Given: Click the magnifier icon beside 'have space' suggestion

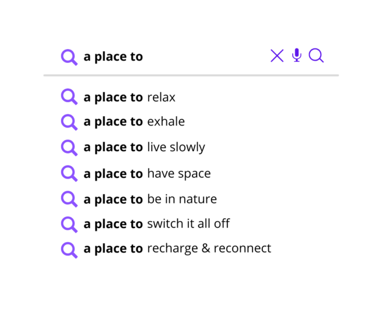Looking at the screenshot, I should pos(69,174).
